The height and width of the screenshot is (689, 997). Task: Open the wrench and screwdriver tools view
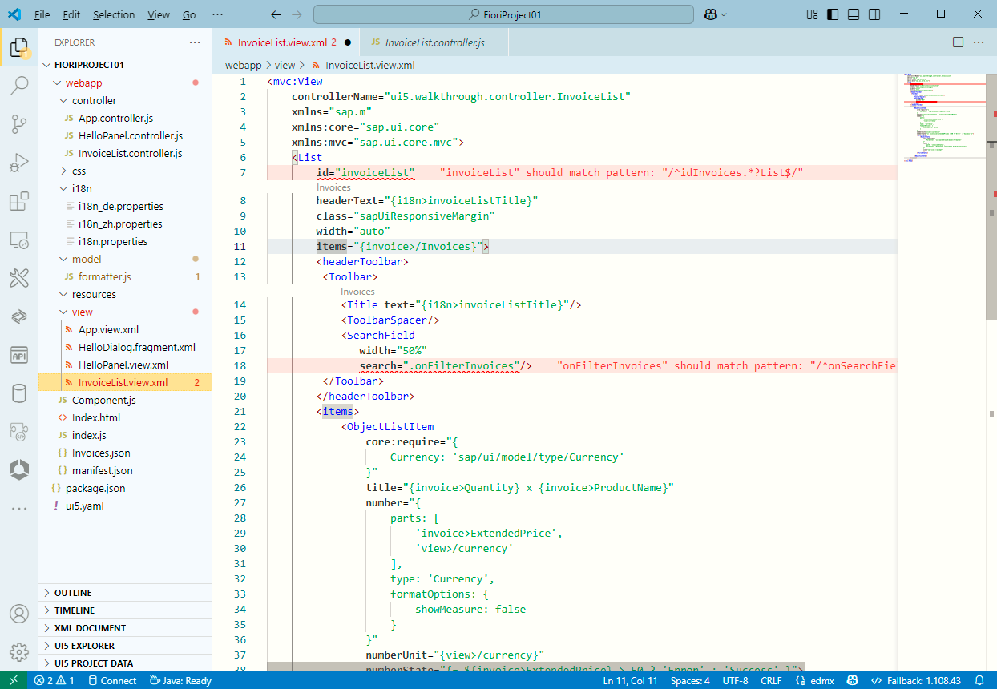19,278
